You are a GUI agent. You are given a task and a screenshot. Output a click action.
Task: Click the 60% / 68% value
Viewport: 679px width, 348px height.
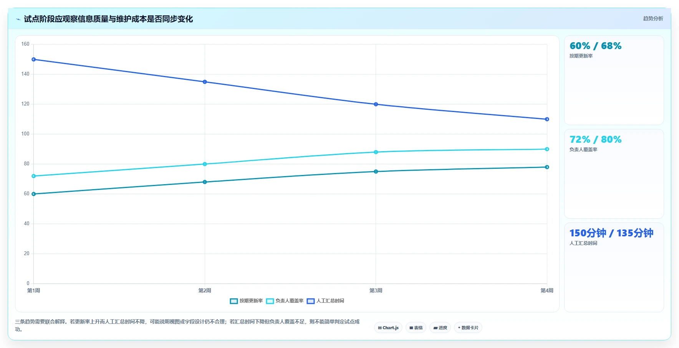point(595,46)
